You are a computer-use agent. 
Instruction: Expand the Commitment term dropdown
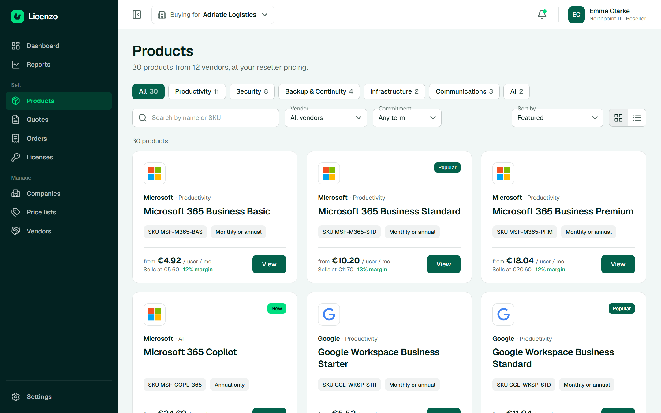click(x=407, y=118)
